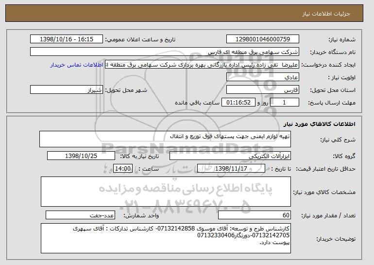
Task: Click the label مشخصات کالای مورد نیاز
Action: pos(324,192)
